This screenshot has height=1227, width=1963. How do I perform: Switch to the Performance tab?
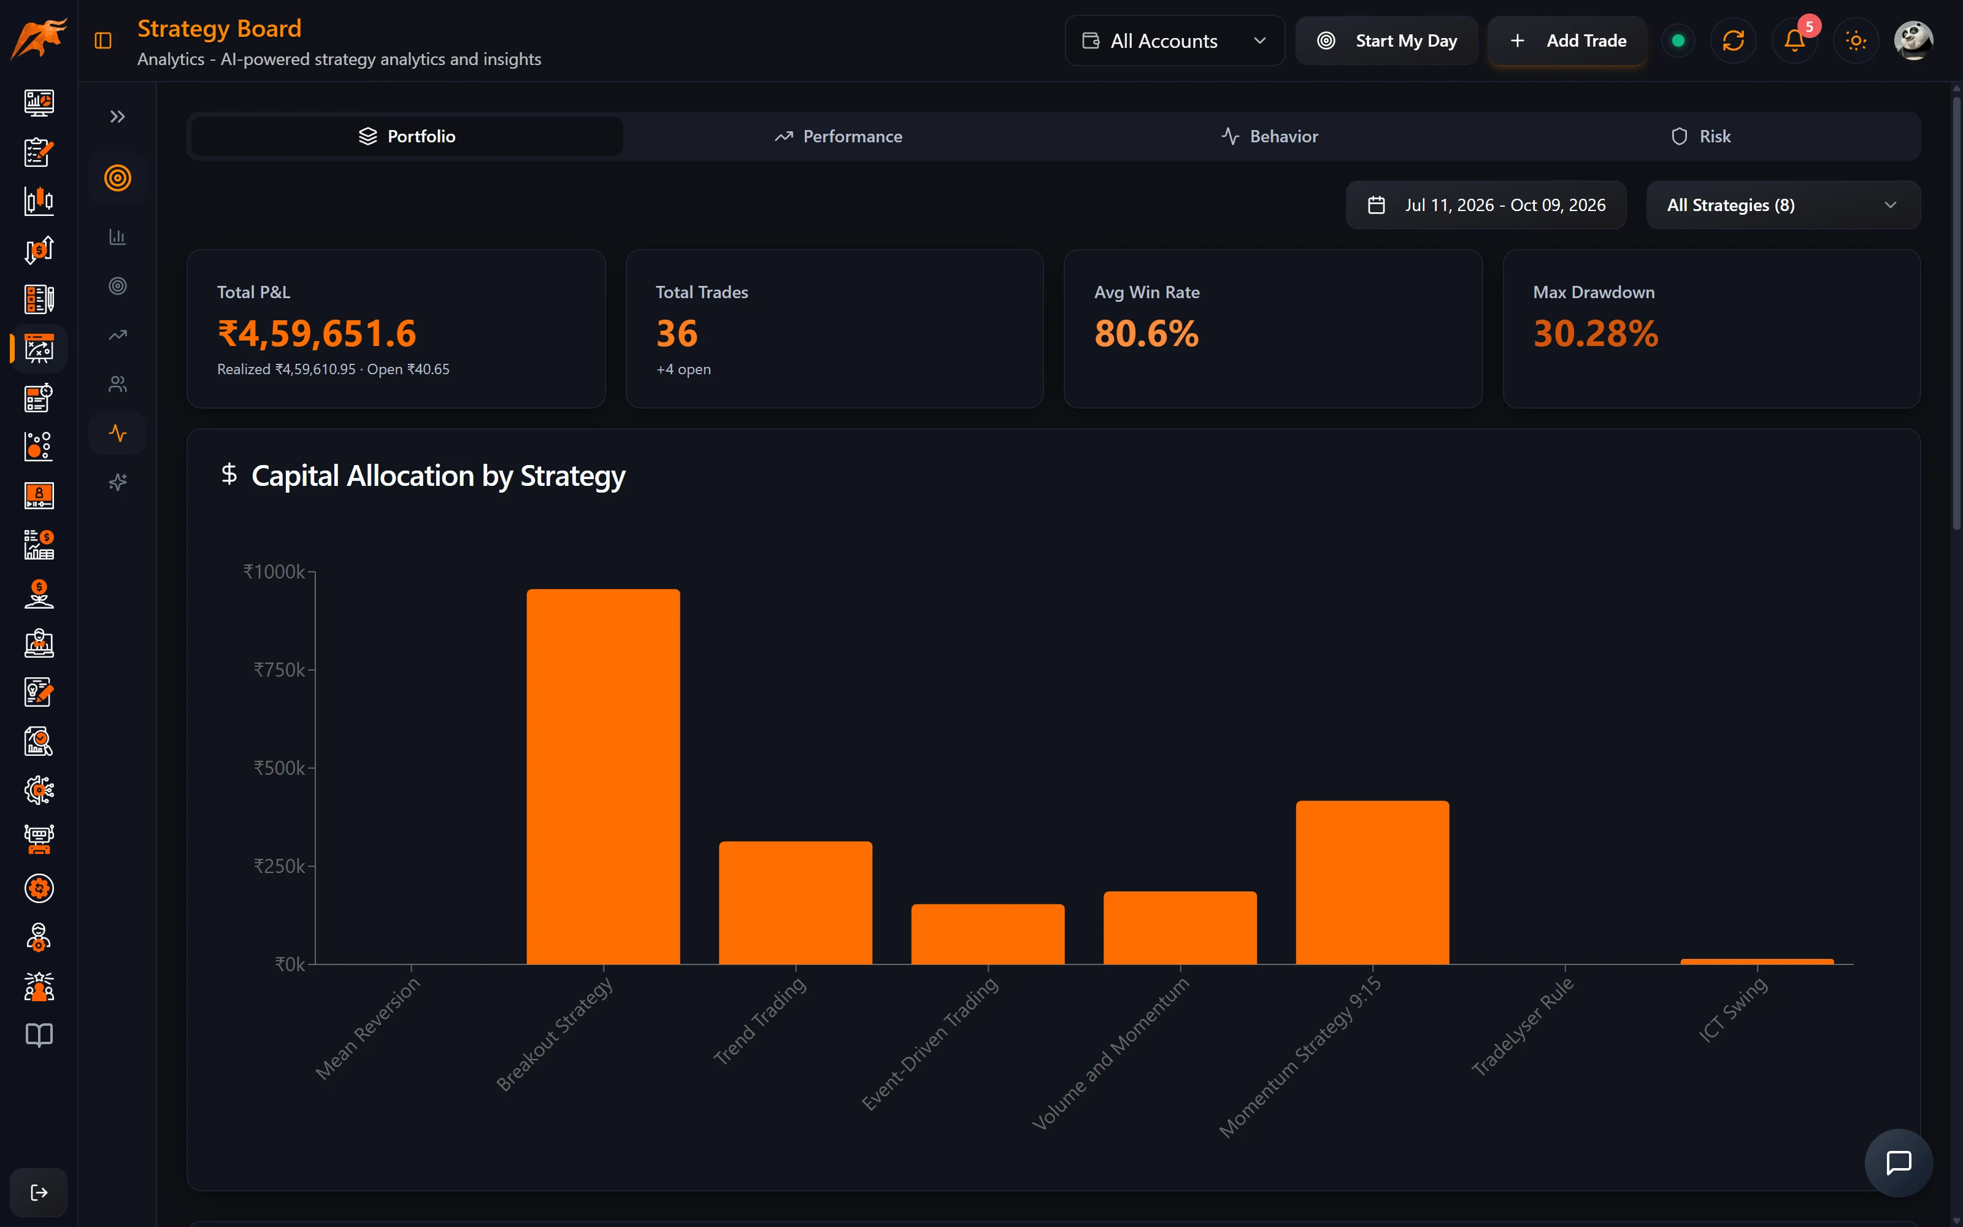[x=839, y=136]
